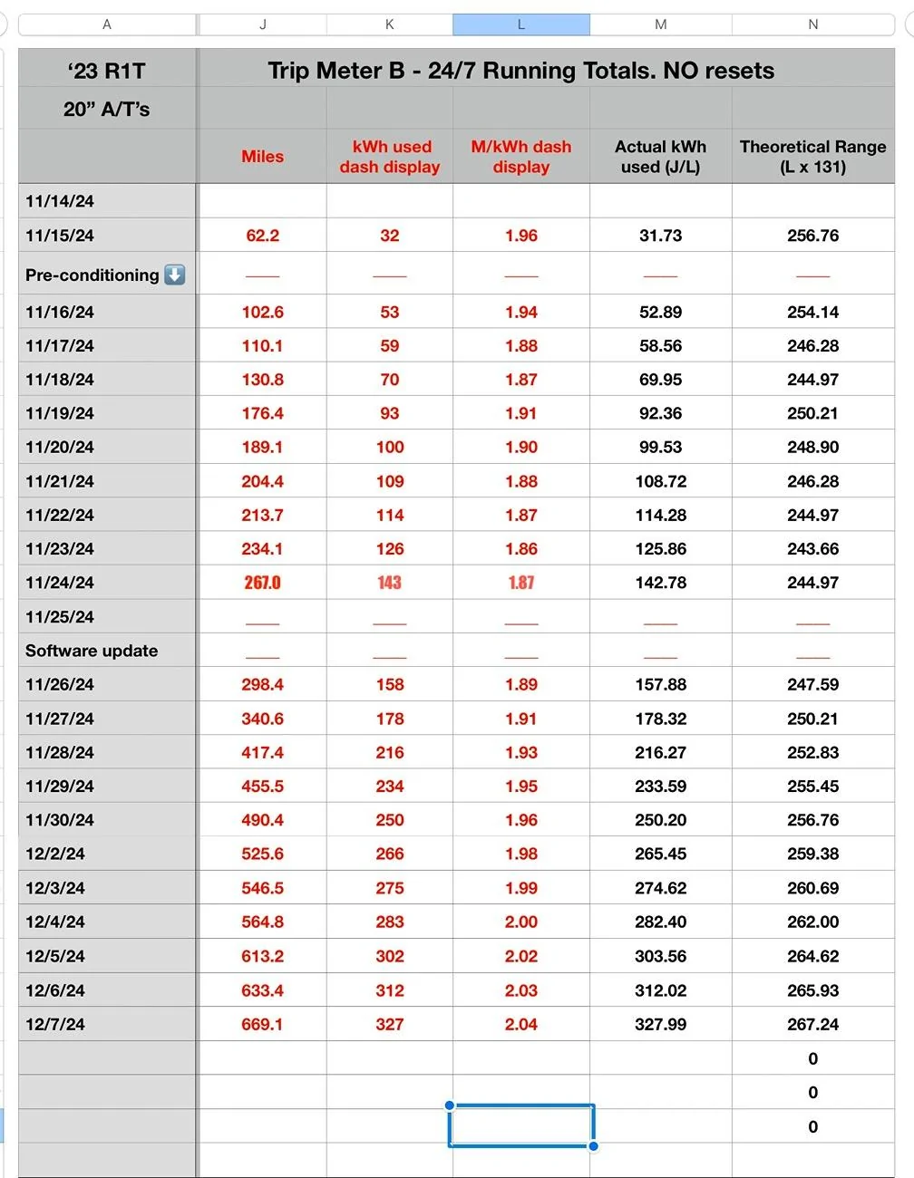Click the top-left selection handle of active cell
Screen dimensions: 914x1178
(x=450, y=1106)
